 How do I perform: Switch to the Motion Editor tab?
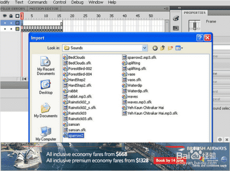click(44, 9)
